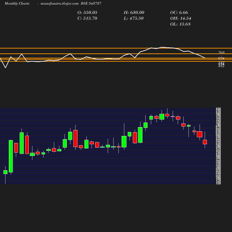Click the 624 price level label
This screenshot has height=232, width=232.
(x=221, y=58)
